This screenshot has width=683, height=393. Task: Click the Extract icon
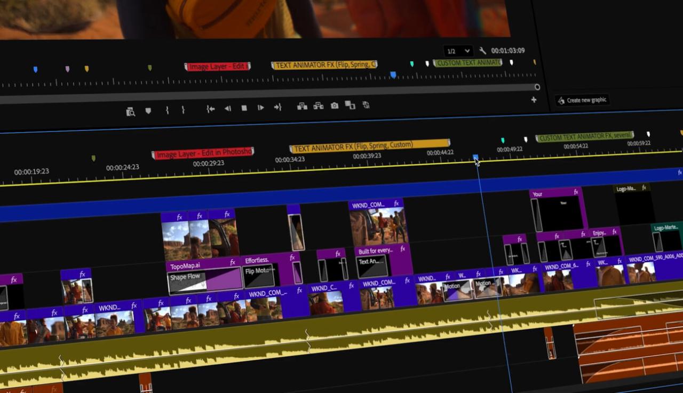pyautogui.click(x=319, y=105)
